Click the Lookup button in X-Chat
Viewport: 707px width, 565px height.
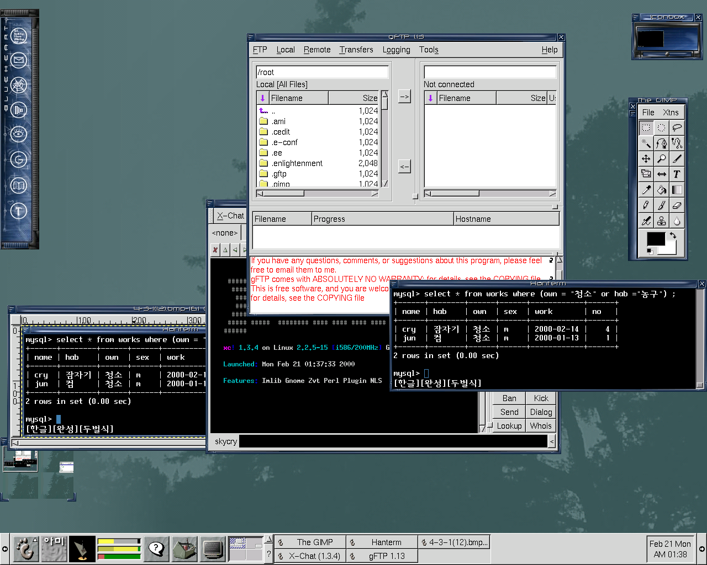coord(509,426)
